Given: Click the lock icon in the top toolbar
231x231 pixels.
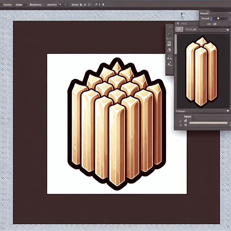Looking at the screenshot, I should 81,5.
